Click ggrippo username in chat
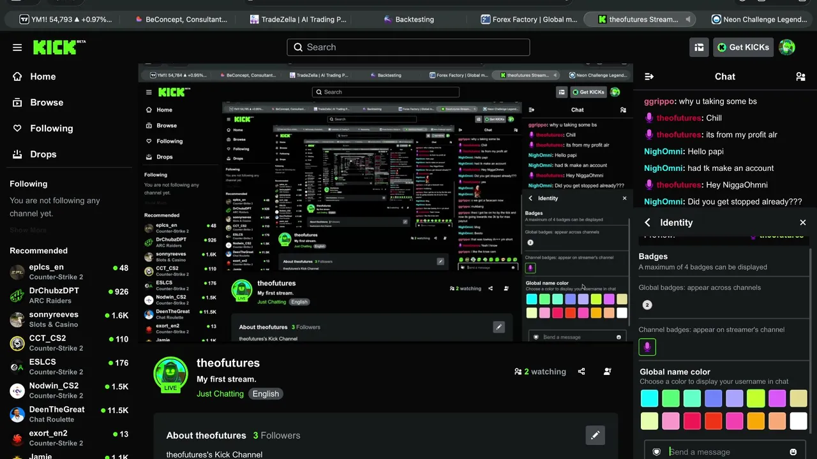 659,101
